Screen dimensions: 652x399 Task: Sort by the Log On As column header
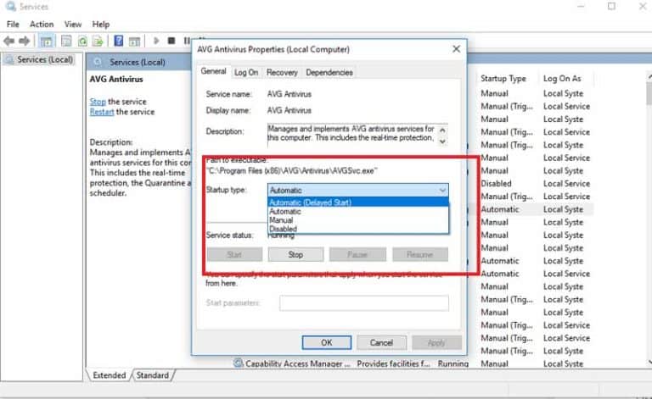tap(562, 79)
